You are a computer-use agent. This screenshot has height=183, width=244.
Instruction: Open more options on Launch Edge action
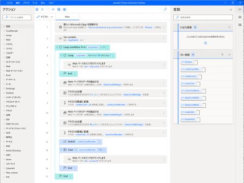[164, 27]
